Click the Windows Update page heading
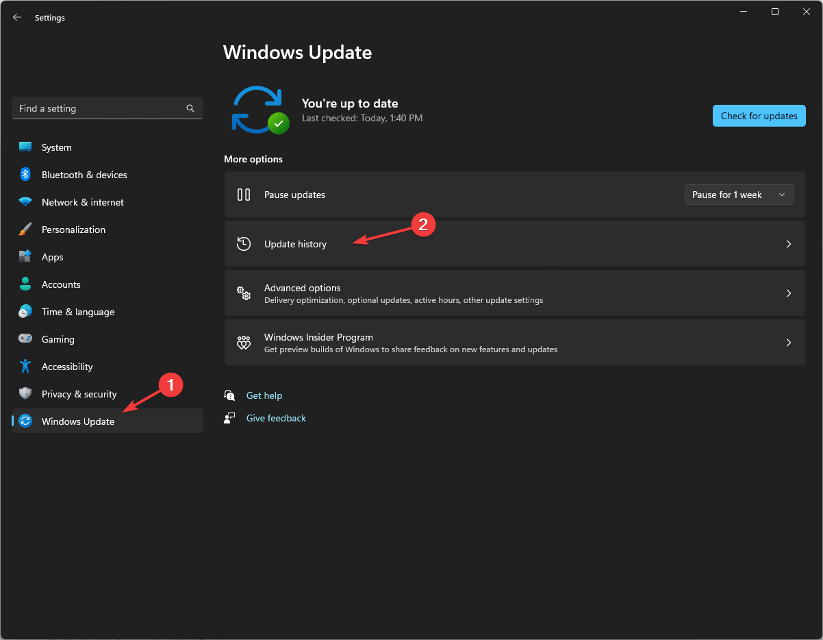 (x=298, y=52)
